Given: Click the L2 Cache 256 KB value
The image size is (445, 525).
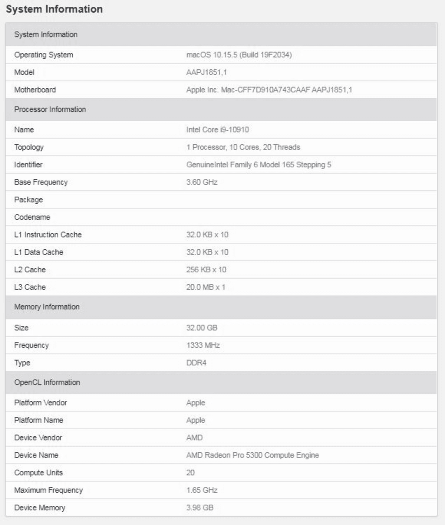Looking at the screenshot, I should 206,270.
